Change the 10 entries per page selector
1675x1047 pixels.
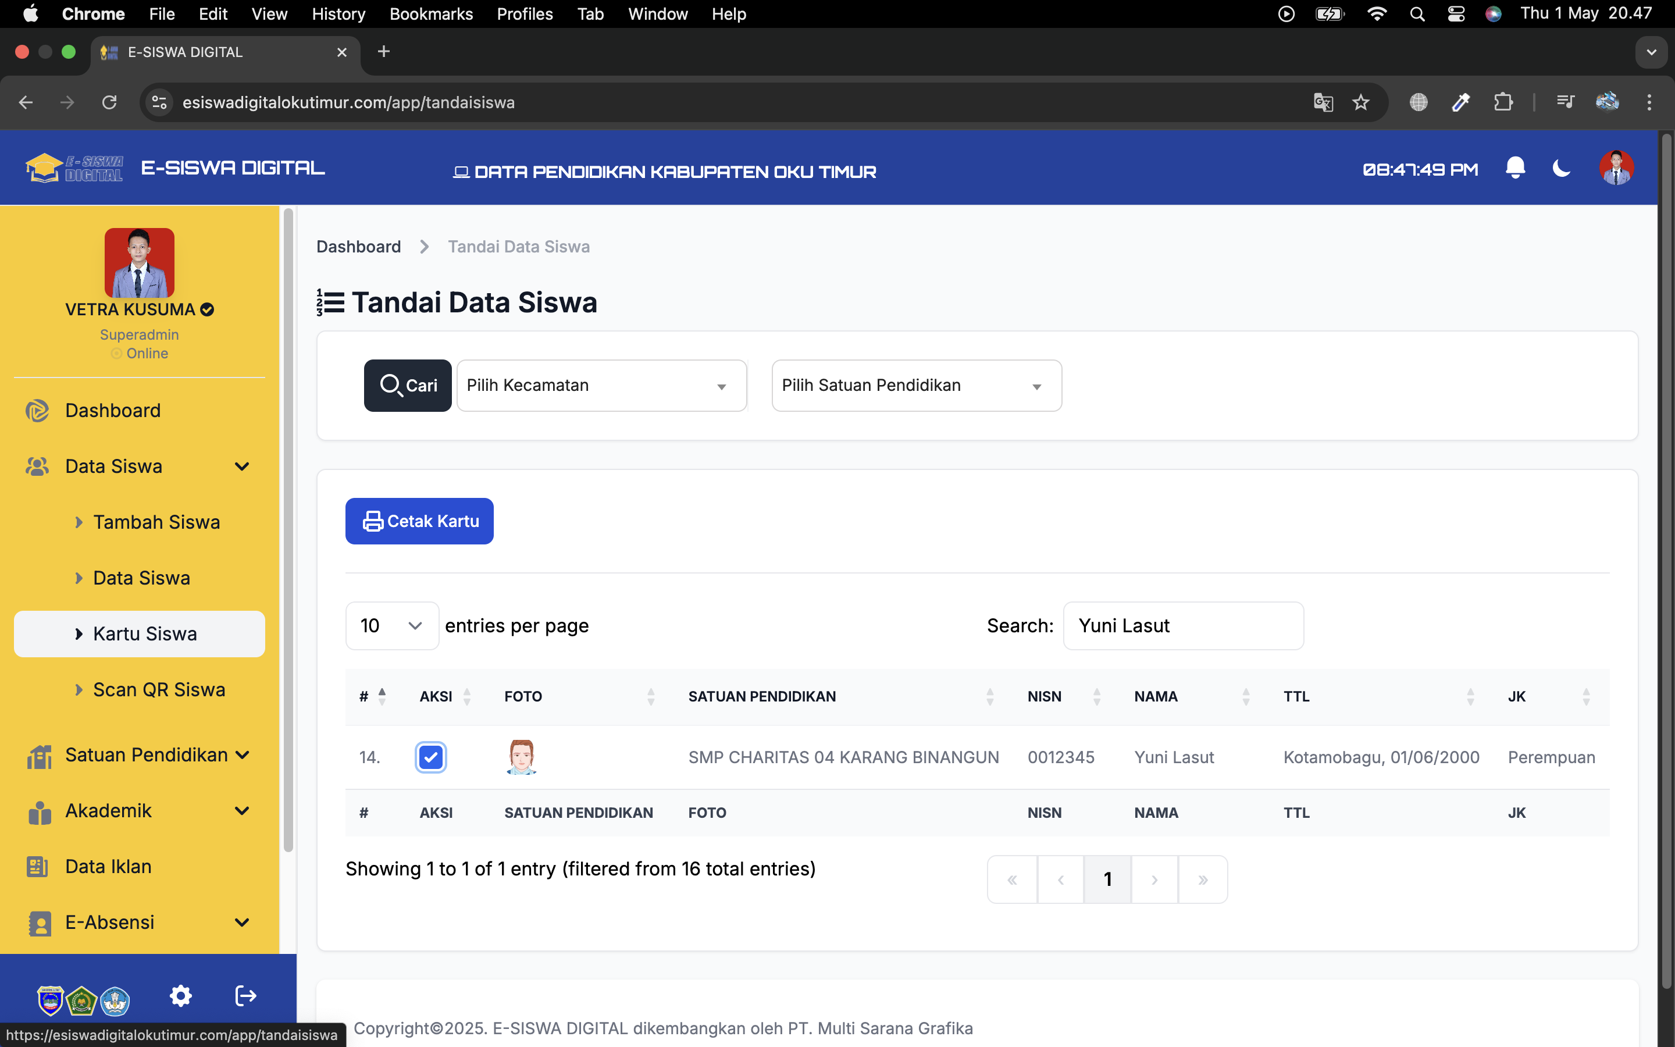click(x=392, y=626)
